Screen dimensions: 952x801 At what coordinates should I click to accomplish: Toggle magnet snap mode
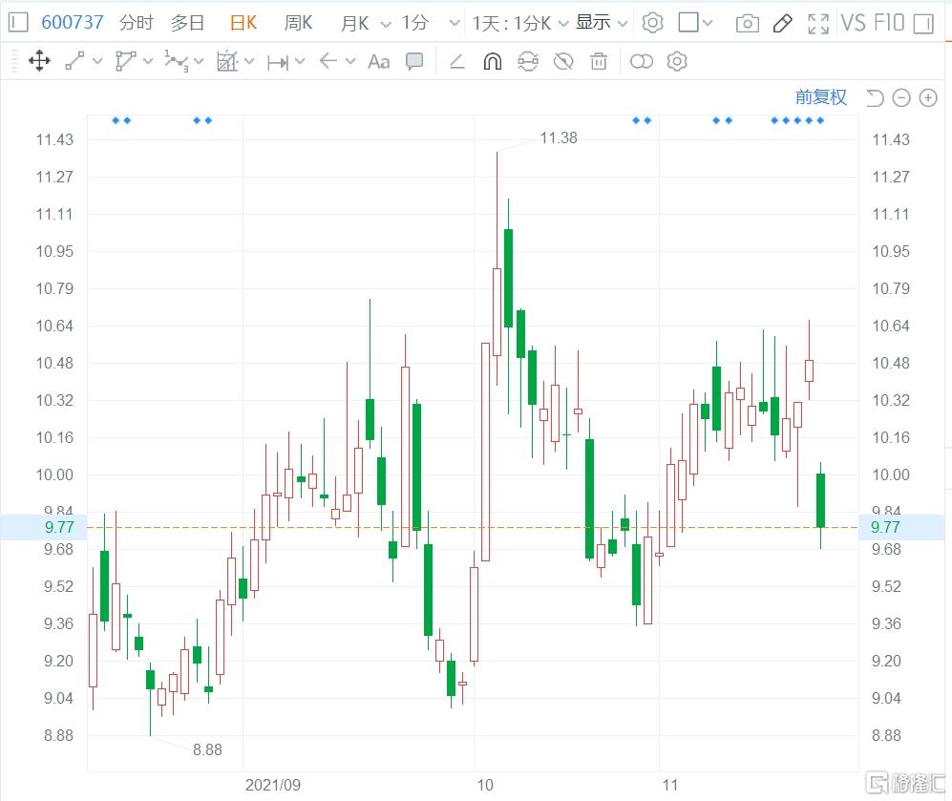[493, 61]
